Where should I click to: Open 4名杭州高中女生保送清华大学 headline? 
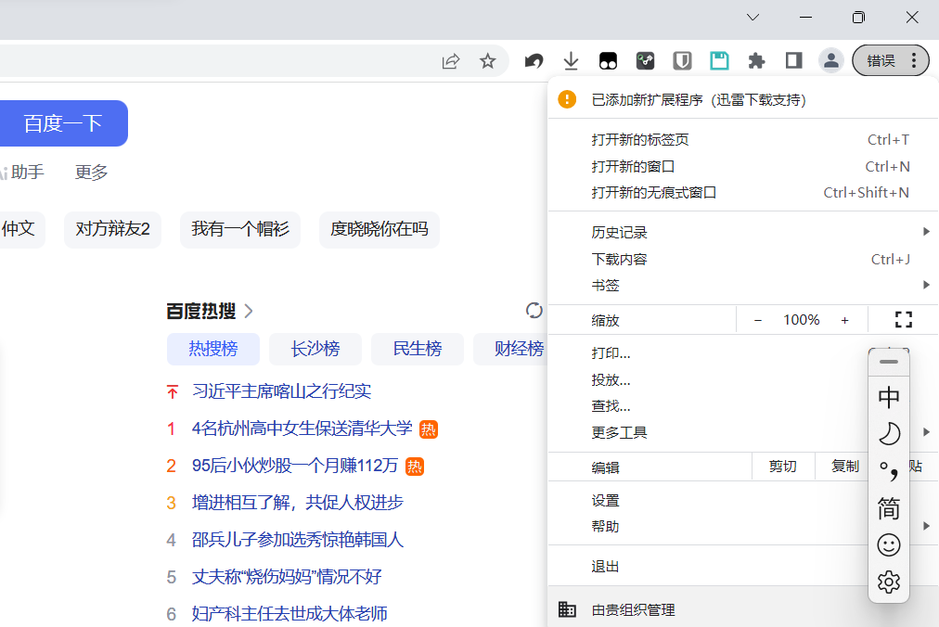click(302, 429)
